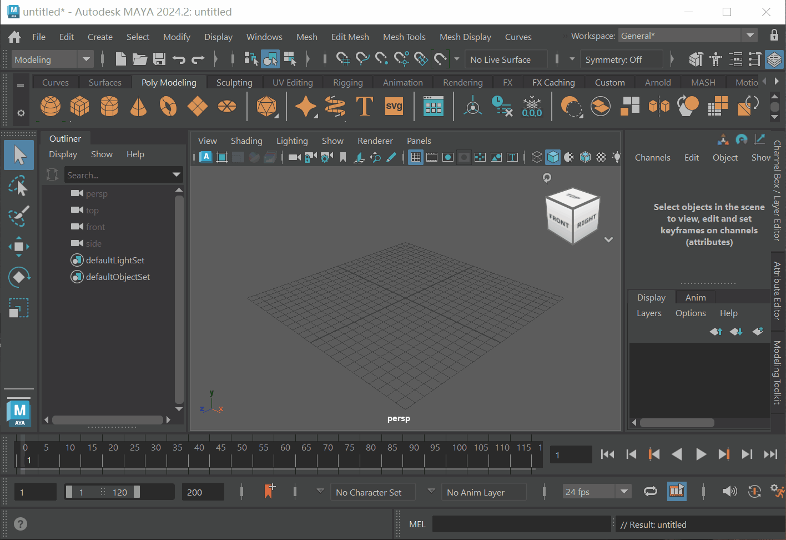Toggle the workspace lock icon
The width and height of the screenshot is (786, 540).
(x=774, y=35)
